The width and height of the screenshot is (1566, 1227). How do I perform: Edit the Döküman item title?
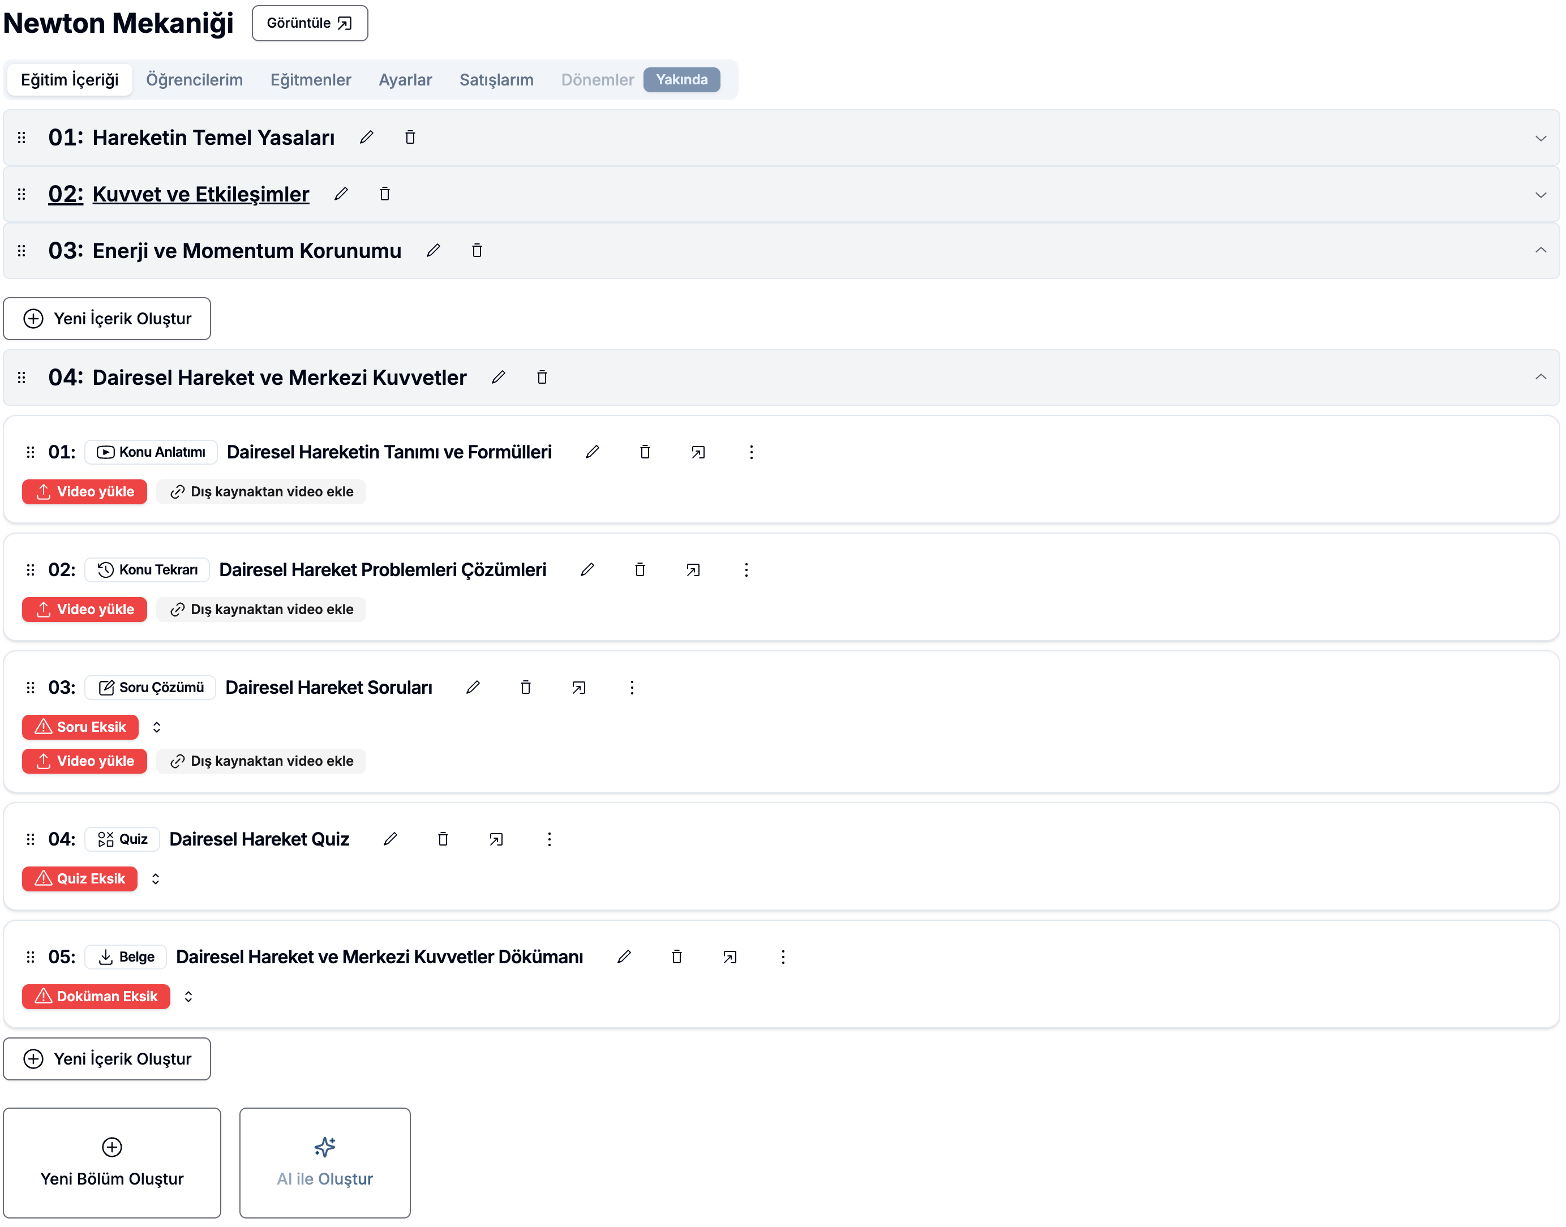click(624, 957)
